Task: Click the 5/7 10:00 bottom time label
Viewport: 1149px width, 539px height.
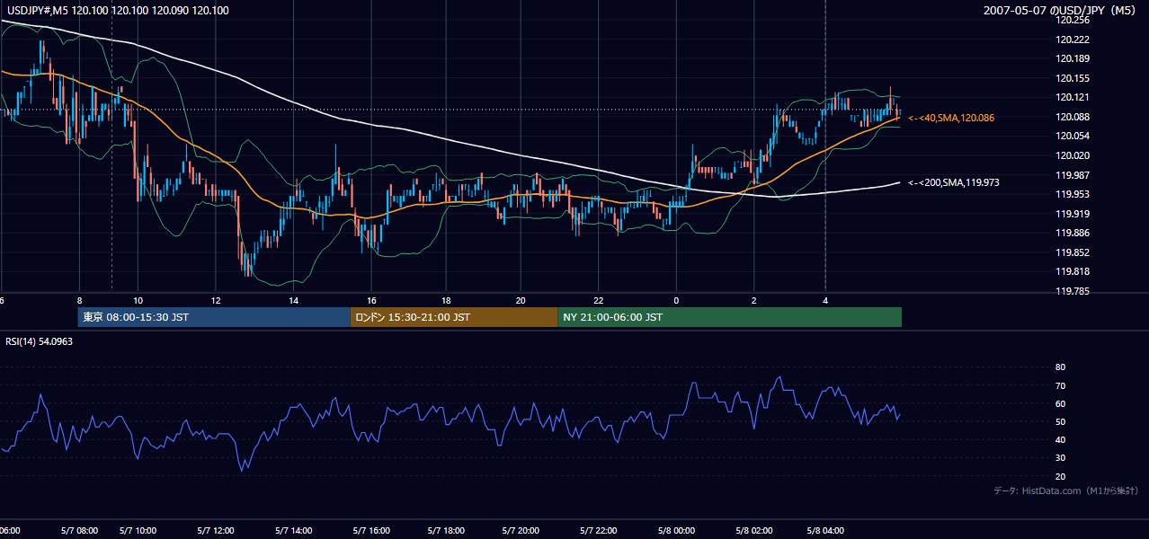Action: tap(138, 531)
